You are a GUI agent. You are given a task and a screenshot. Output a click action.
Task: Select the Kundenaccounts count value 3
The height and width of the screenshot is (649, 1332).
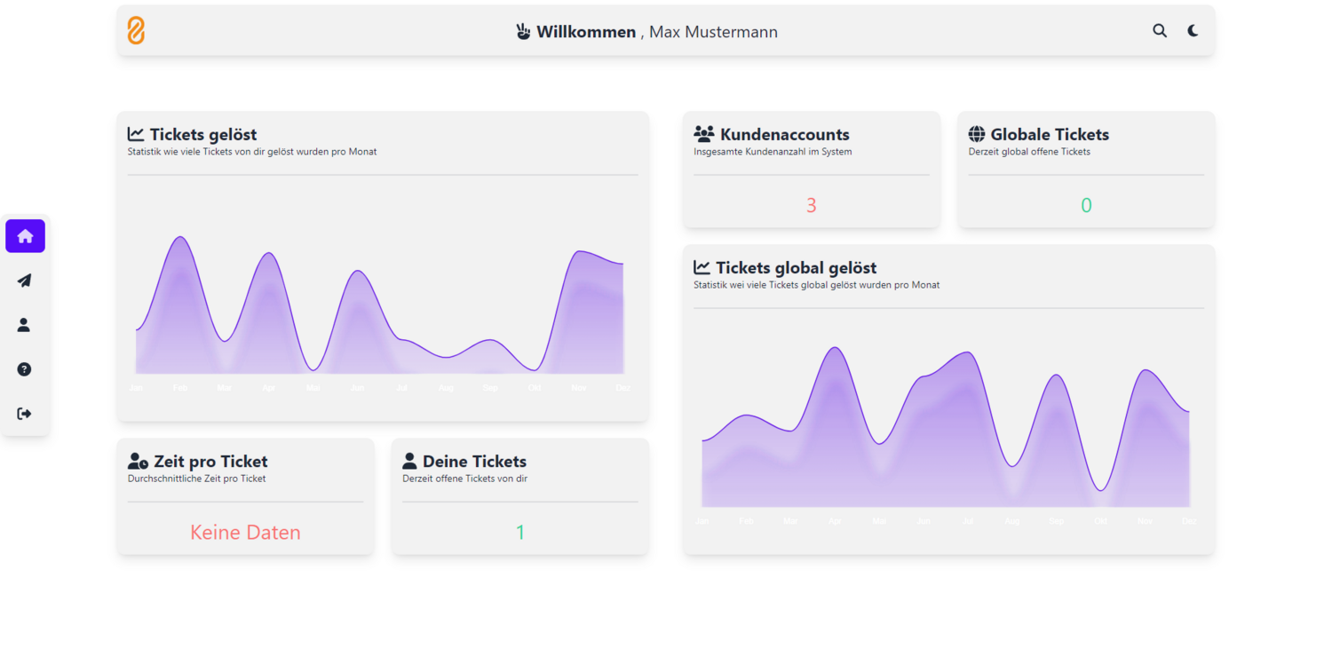coord(811,205)
